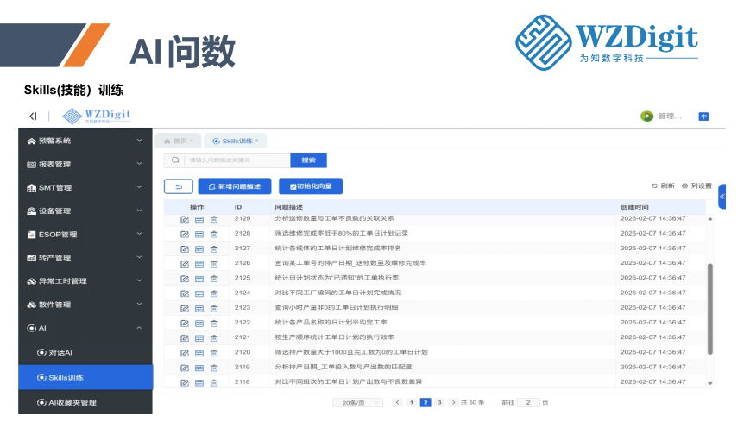Click 新增问题描述 button

click(235, 186)
